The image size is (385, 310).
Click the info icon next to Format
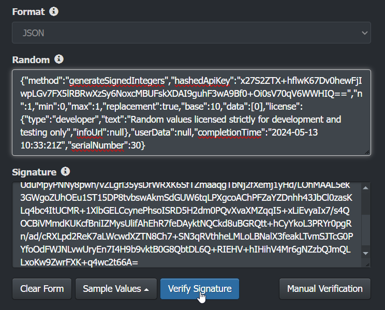pyautogui.click(x=54, y=11)
